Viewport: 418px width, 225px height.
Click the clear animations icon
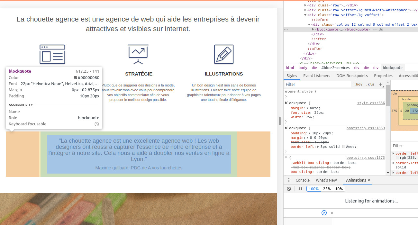click(289, 189)
